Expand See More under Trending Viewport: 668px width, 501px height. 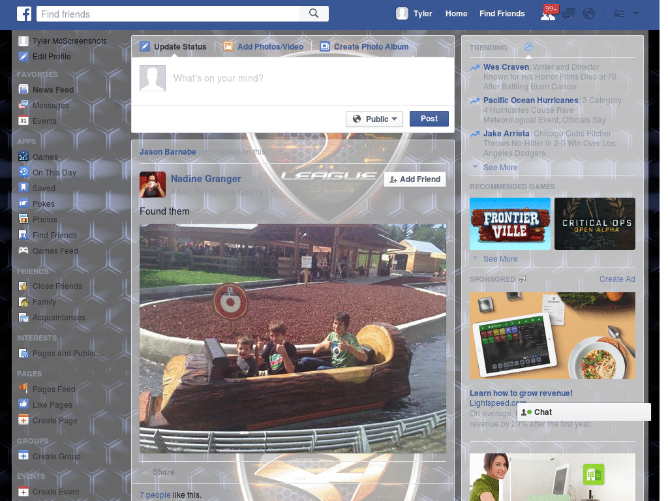pyautogui.click(x=500, y=167)
